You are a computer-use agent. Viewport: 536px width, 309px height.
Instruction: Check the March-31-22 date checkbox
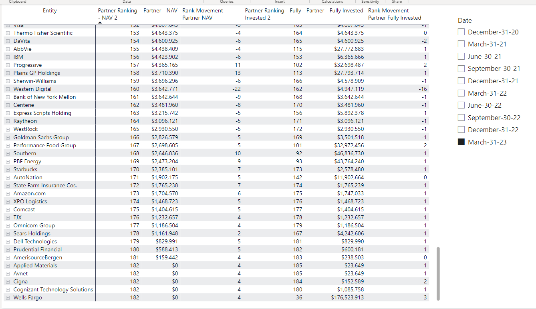point(461,93)
